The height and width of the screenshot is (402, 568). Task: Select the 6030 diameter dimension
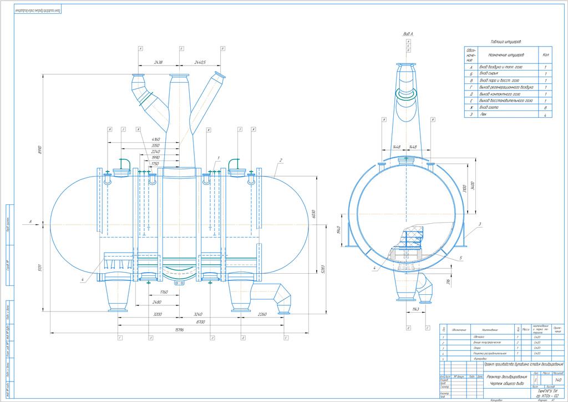(x=313, y=214)
